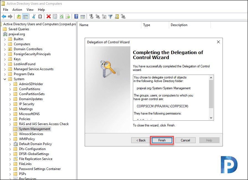Select the Password Settings Container
Viewport: 248px width, 180px height.
click(40, 169)
